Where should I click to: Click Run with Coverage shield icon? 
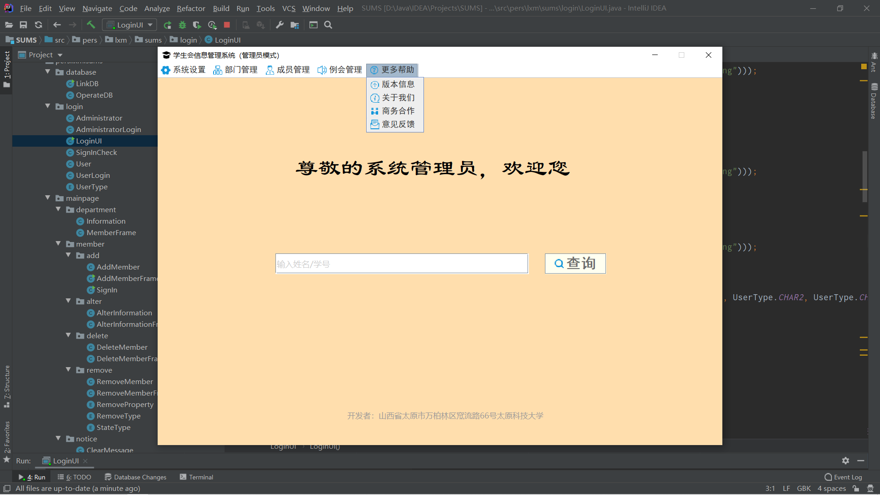[x=197, y=25]
